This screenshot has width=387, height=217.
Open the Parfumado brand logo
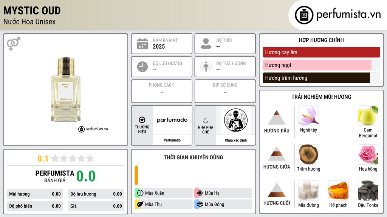[172, 120]
